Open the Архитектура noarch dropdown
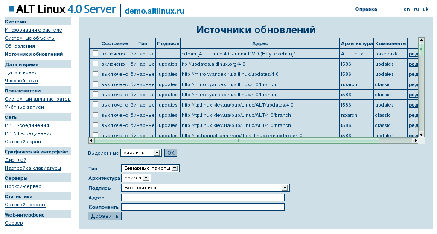This screenshot has height=234, width=437. pos(136,178)
